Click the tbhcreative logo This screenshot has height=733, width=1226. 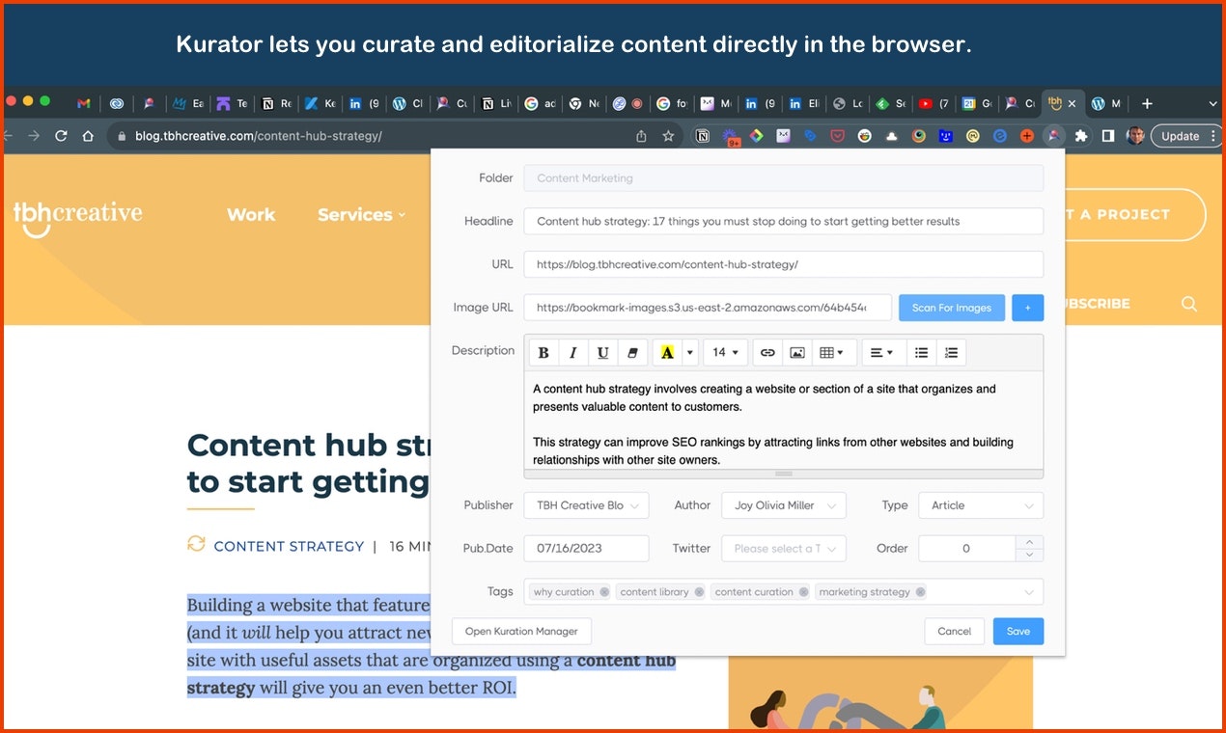click(x=77, y=218)
